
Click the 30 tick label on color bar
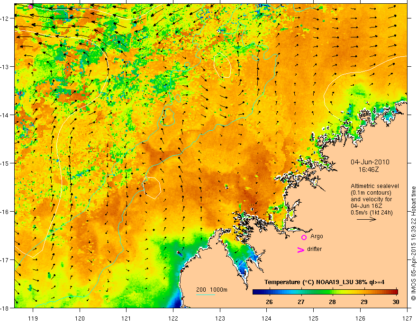pos(396,302)
